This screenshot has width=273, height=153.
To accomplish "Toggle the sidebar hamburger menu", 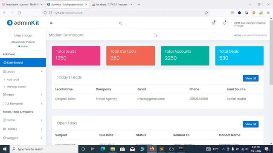I will (x=51, y=23).
